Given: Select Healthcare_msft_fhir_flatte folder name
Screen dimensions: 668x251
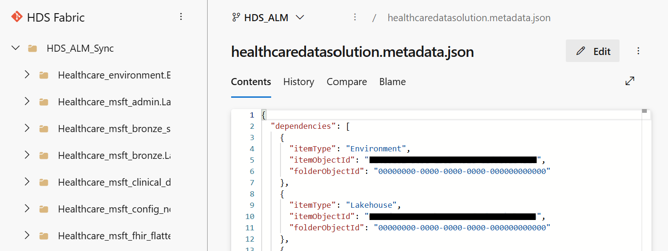Looking at the screenshot, I should [114, 235].
